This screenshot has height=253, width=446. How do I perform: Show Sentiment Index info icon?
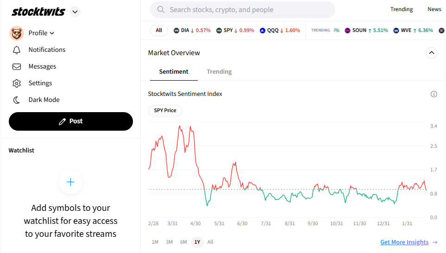click(x=434, y=94)
